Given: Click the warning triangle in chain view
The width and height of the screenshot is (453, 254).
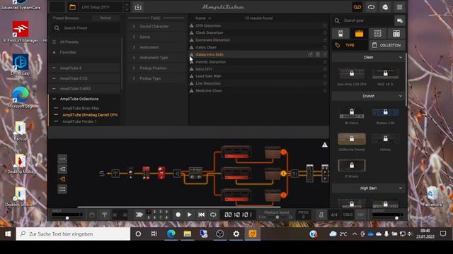Looking at the screenshot, I should (325, 145).
